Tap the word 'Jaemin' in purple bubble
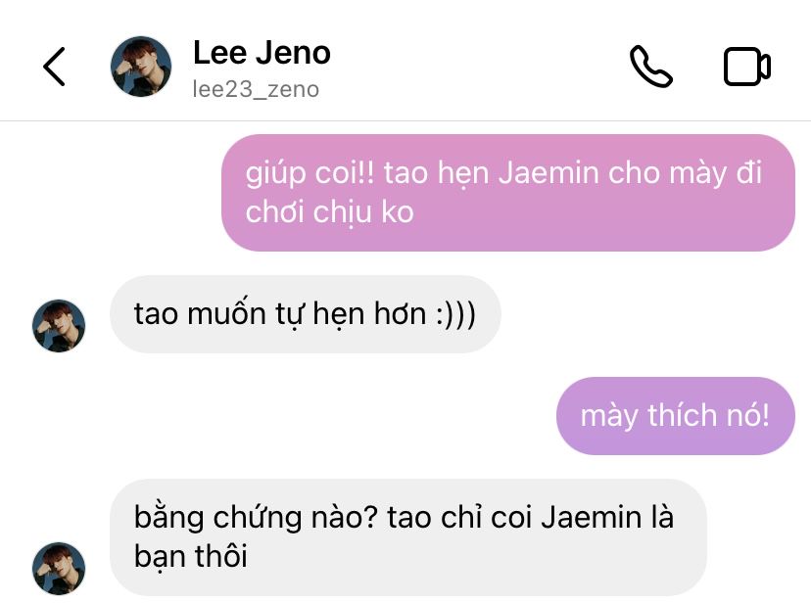Viewport: 811px width, 603px height. point(549,172)
